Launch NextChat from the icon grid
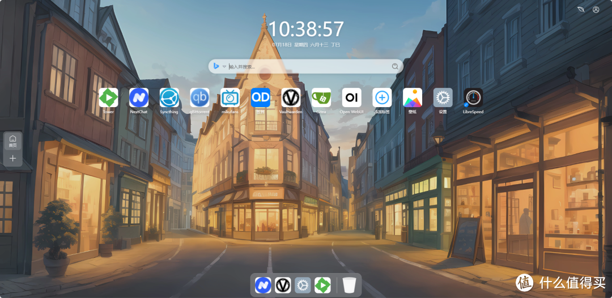Screen dimensions: 612x298 pyautogui.click(x=139, y=97)
